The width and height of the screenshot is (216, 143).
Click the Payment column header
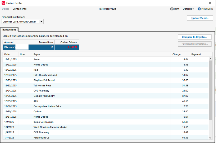201,54
